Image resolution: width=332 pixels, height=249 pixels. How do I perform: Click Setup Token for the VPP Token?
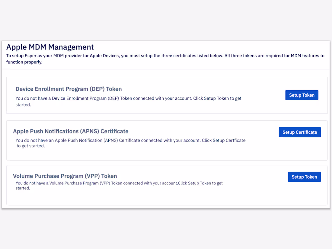pyautogui.click(x=304, y=177)
